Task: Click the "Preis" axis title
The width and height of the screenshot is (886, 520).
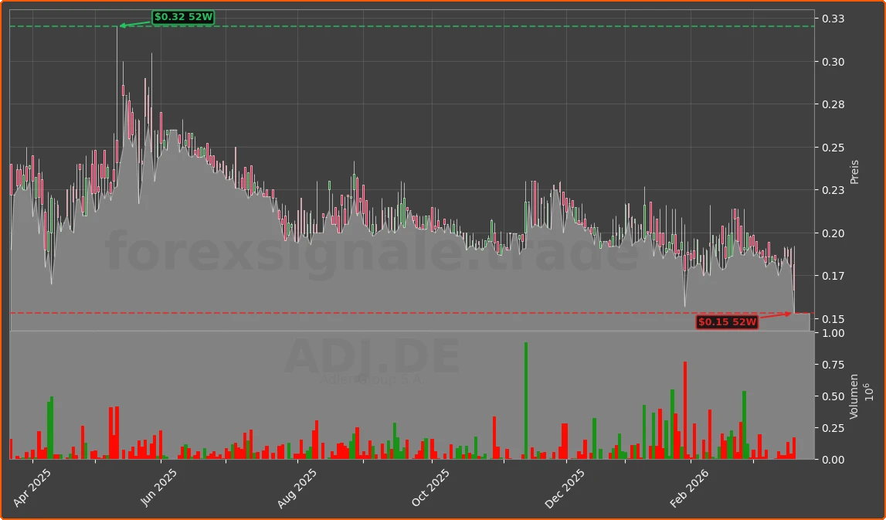Action: [854, 172]
